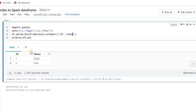Open the cell dashboard chart icon
Viewport: 196px width, 110px height.
187,24
